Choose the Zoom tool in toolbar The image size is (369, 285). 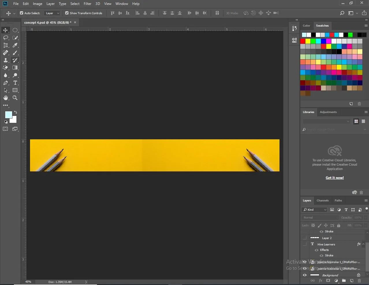point(15,98)
